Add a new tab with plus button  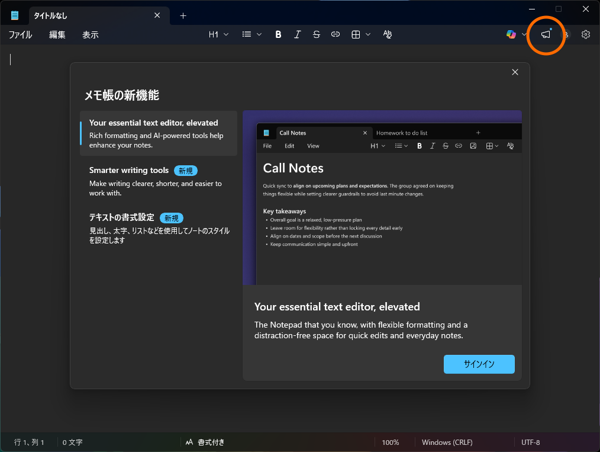click(x=183, y=16)
